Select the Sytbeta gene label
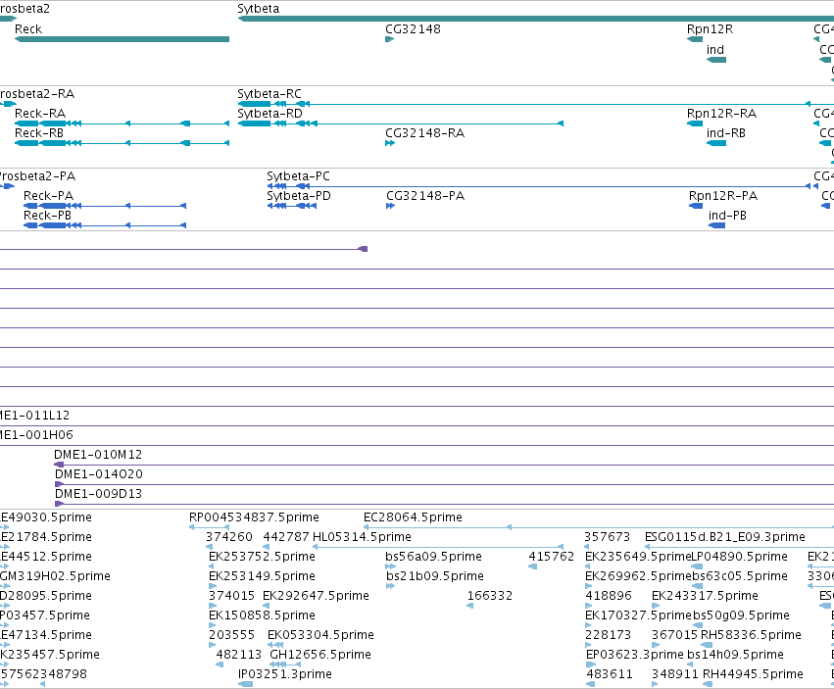Viewport: 834px width, 689px height. [258, 9]
